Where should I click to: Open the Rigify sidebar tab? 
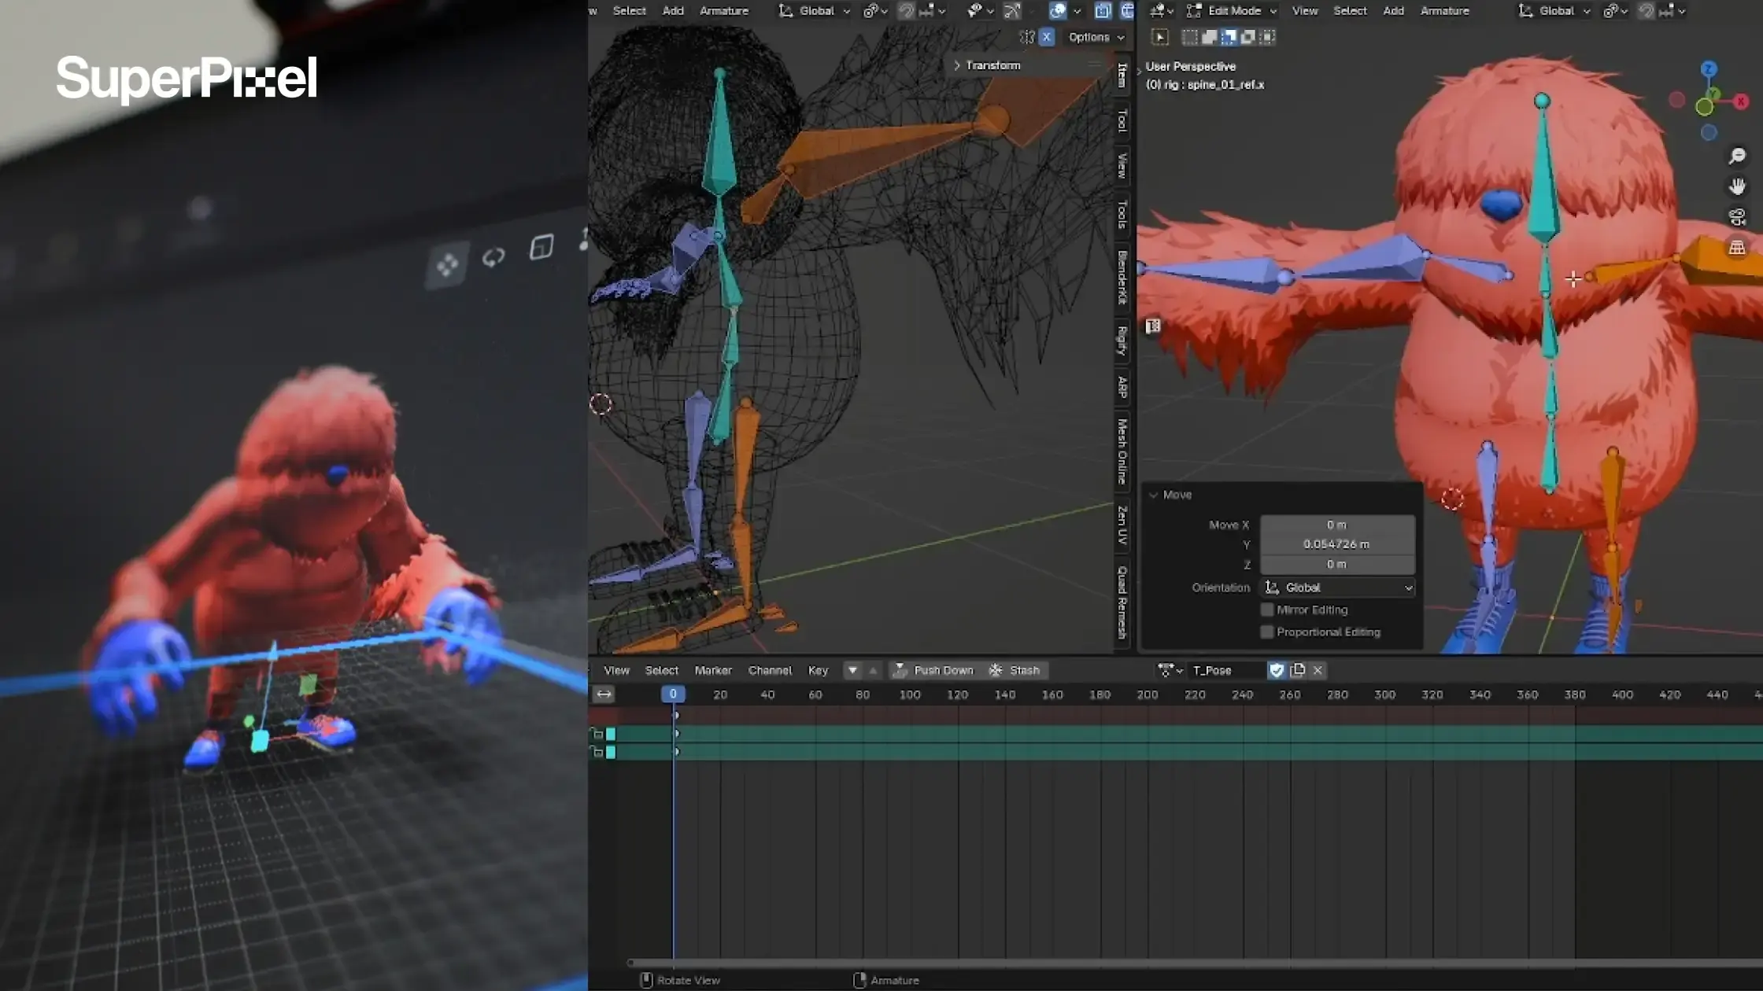tap(1122, 340)
